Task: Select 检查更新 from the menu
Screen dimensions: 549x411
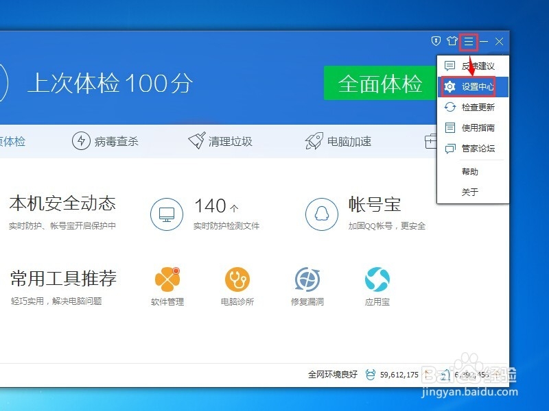Action: pos(473,107)
